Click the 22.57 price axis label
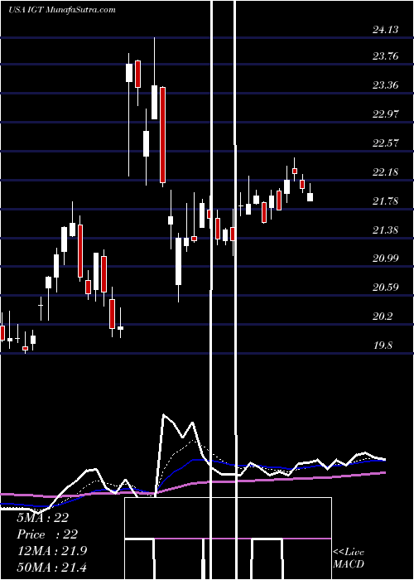 tap(386, 143)
